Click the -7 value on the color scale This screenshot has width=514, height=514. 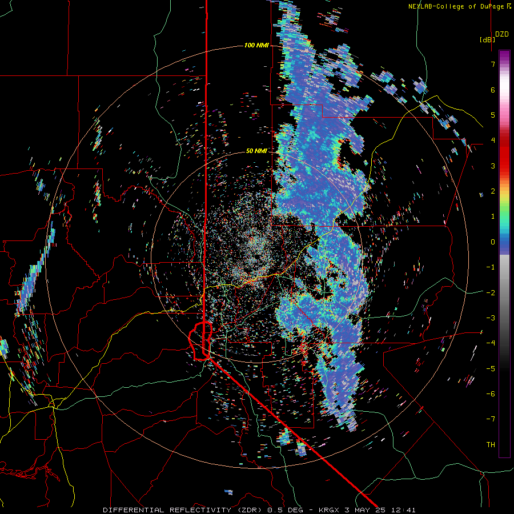pyautogui.click(x=491, y=419)
